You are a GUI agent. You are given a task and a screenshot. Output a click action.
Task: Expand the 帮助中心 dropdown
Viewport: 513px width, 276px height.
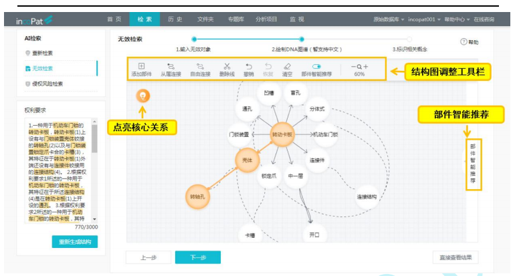point(457,19)
